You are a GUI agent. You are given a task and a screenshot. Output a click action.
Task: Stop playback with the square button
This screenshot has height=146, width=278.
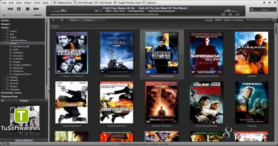point(27,9)
